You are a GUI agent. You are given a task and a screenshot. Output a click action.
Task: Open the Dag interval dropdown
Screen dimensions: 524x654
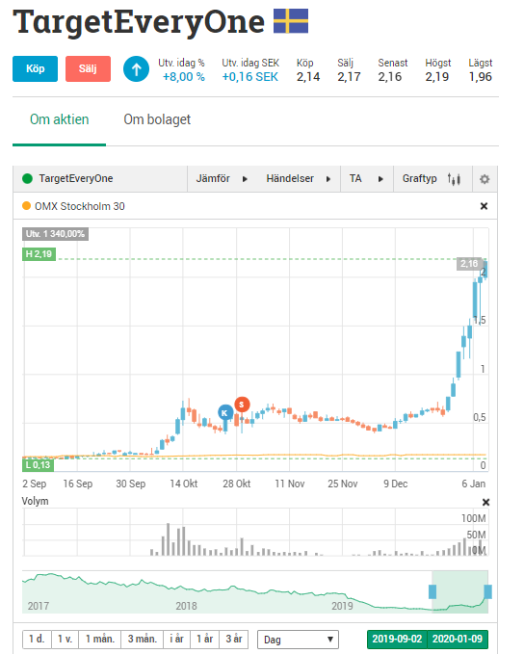pos(298,640)
